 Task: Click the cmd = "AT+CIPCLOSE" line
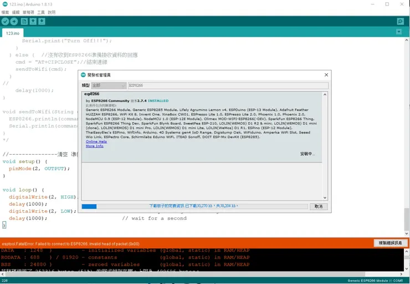coord(61,62)
